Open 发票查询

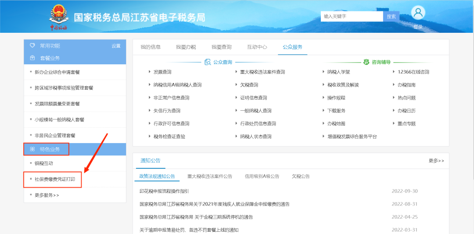tap(162, 72)
